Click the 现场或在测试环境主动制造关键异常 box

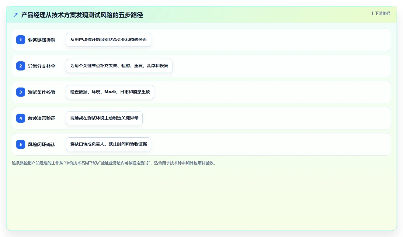click(x=104, y=118)
